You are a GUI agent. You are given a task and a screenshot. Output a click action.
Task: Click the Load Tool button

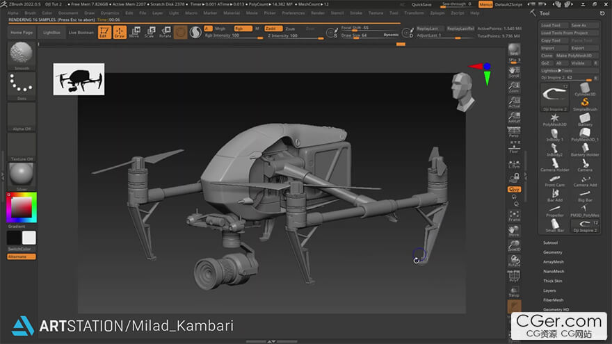554,25
